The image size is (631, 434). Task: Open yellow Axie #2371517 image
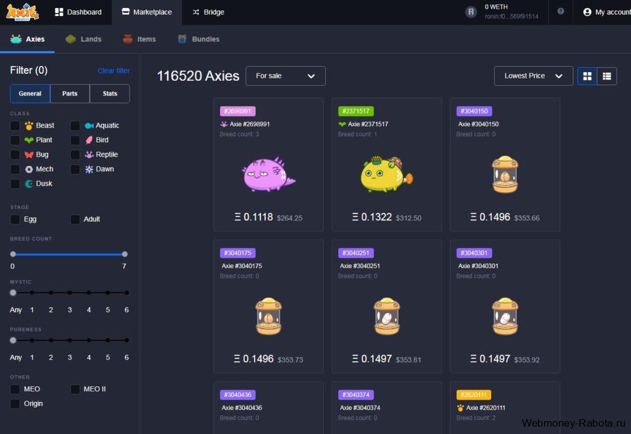(387, 173)
